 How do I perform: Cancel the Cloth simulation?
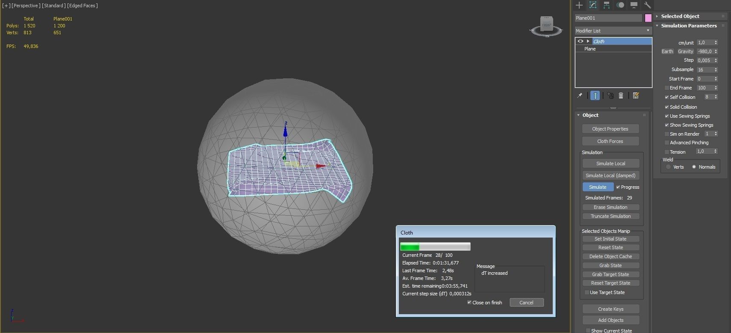[x=527, y=303]
